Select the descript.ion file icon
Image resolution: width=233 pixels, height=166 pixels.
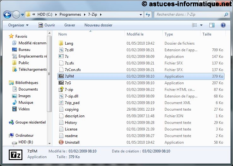(x=61, y=116)
